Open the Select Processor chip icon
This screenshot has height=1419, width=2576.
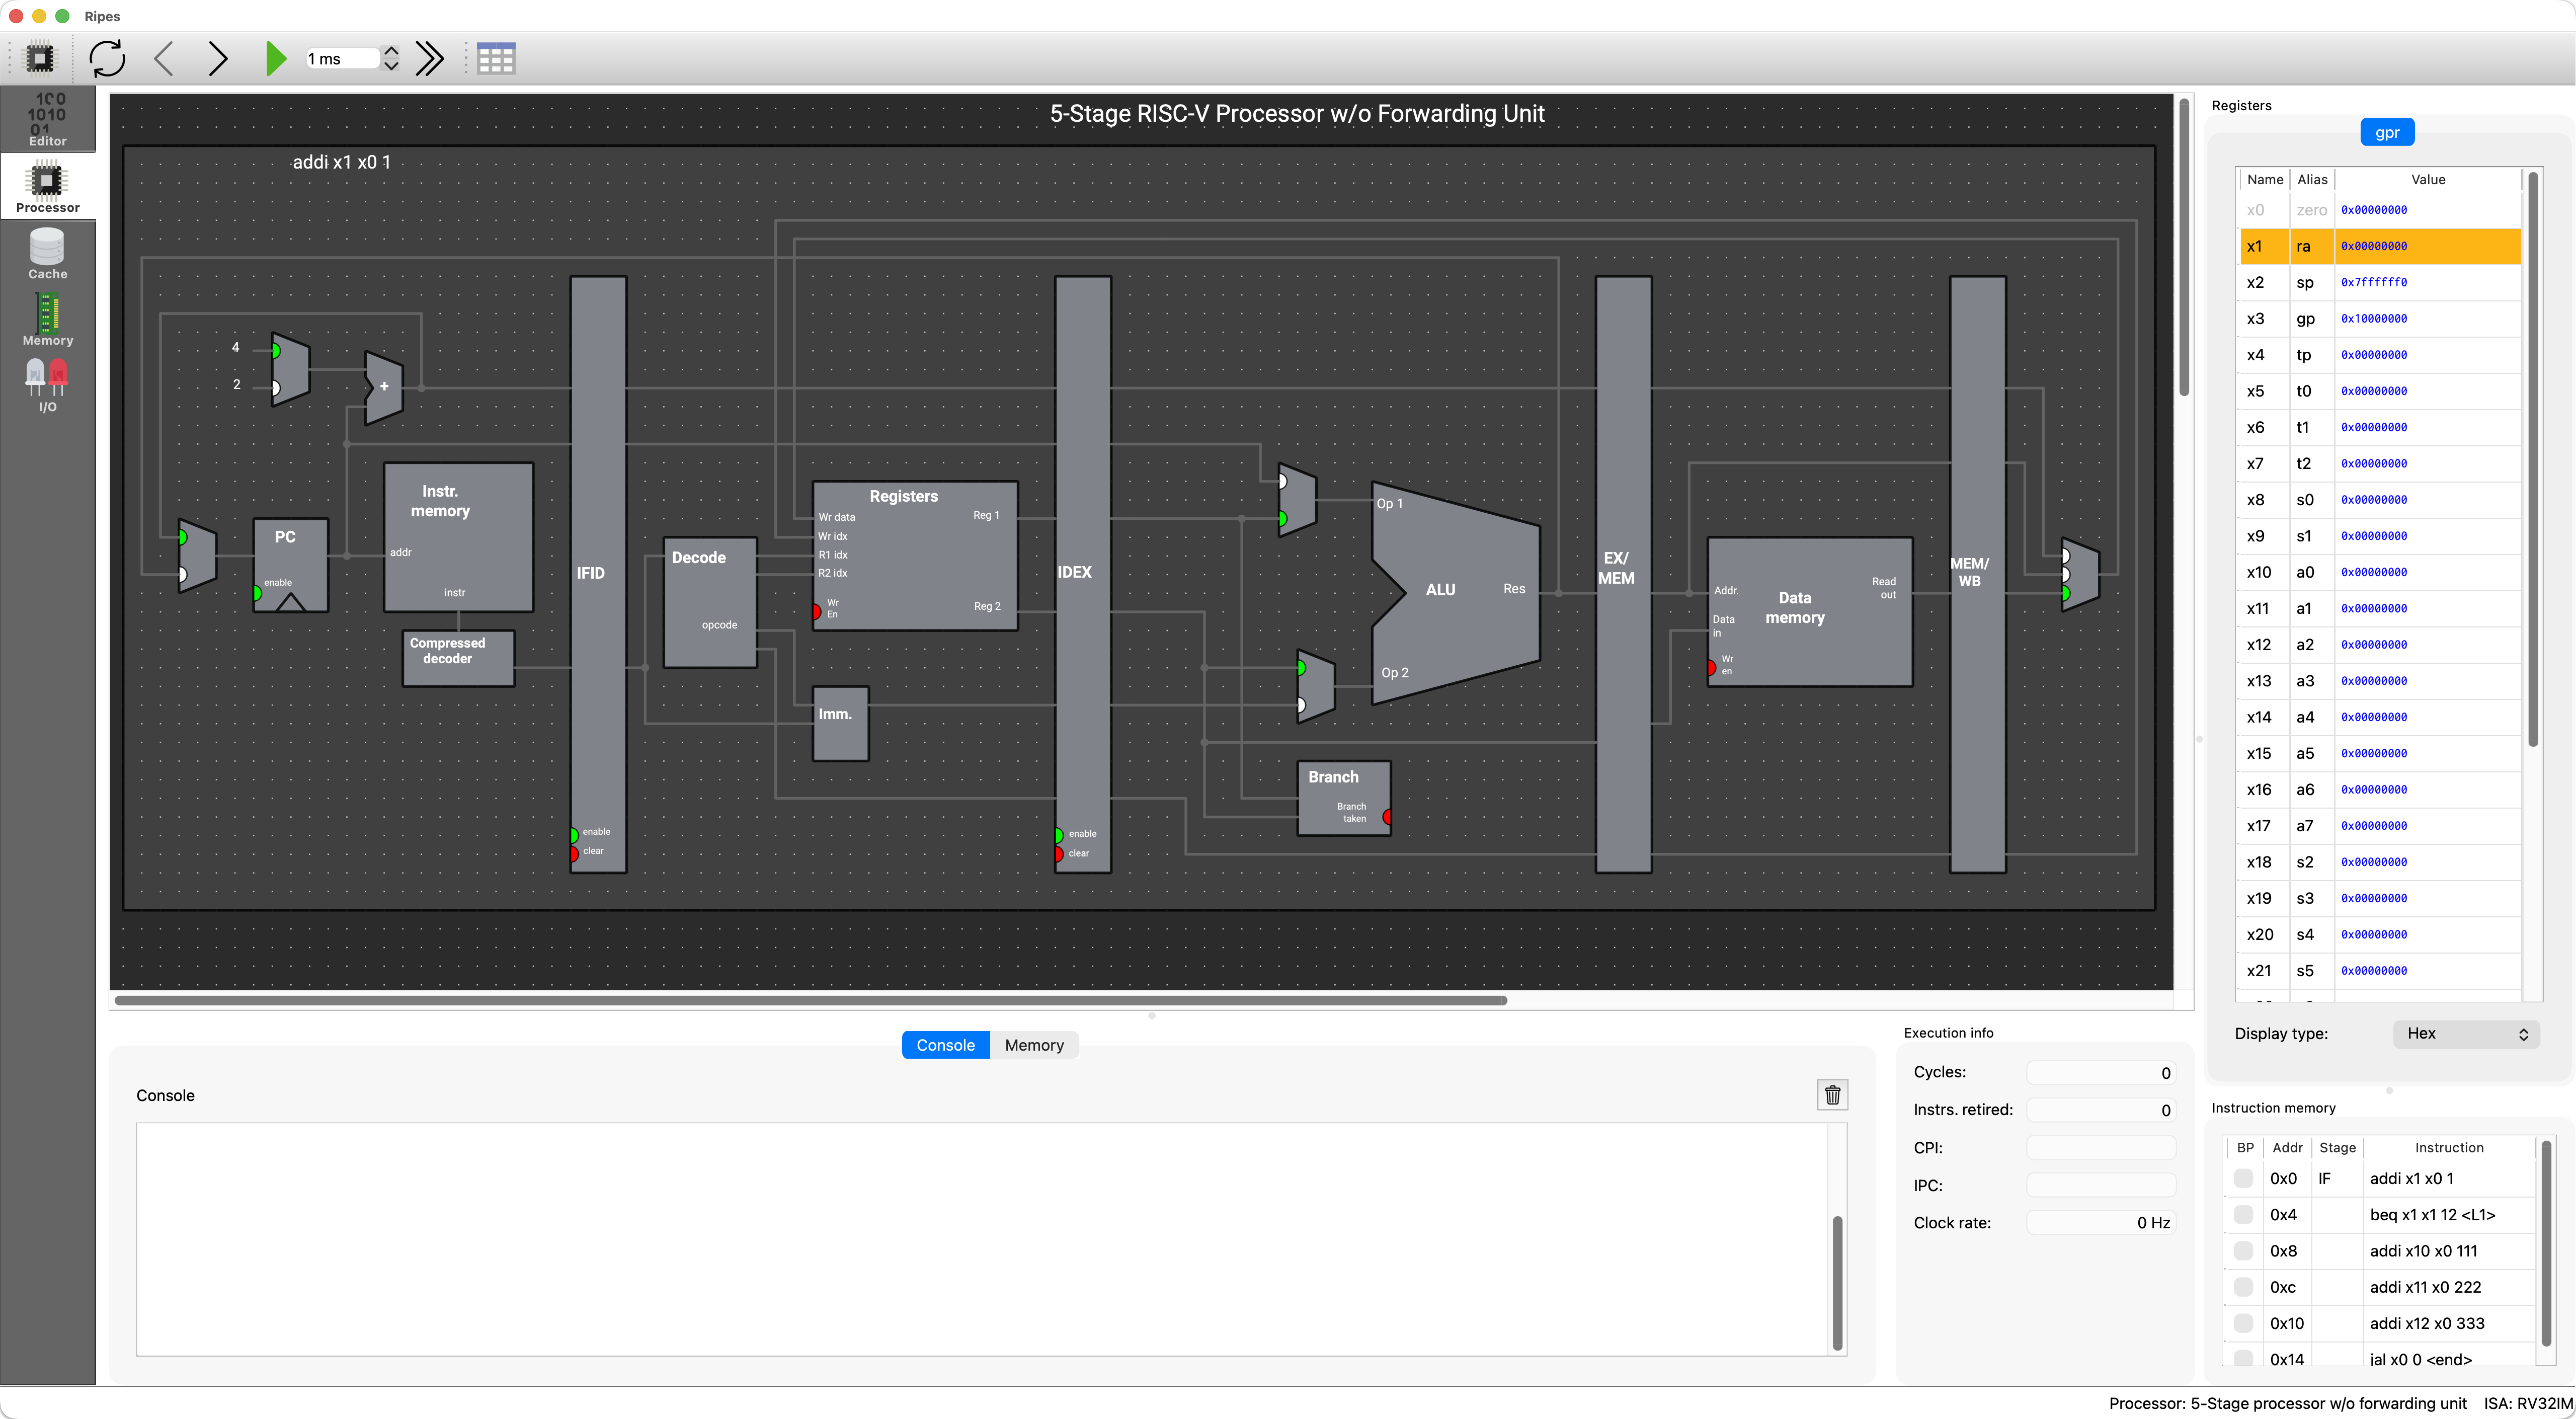point(40,58)
